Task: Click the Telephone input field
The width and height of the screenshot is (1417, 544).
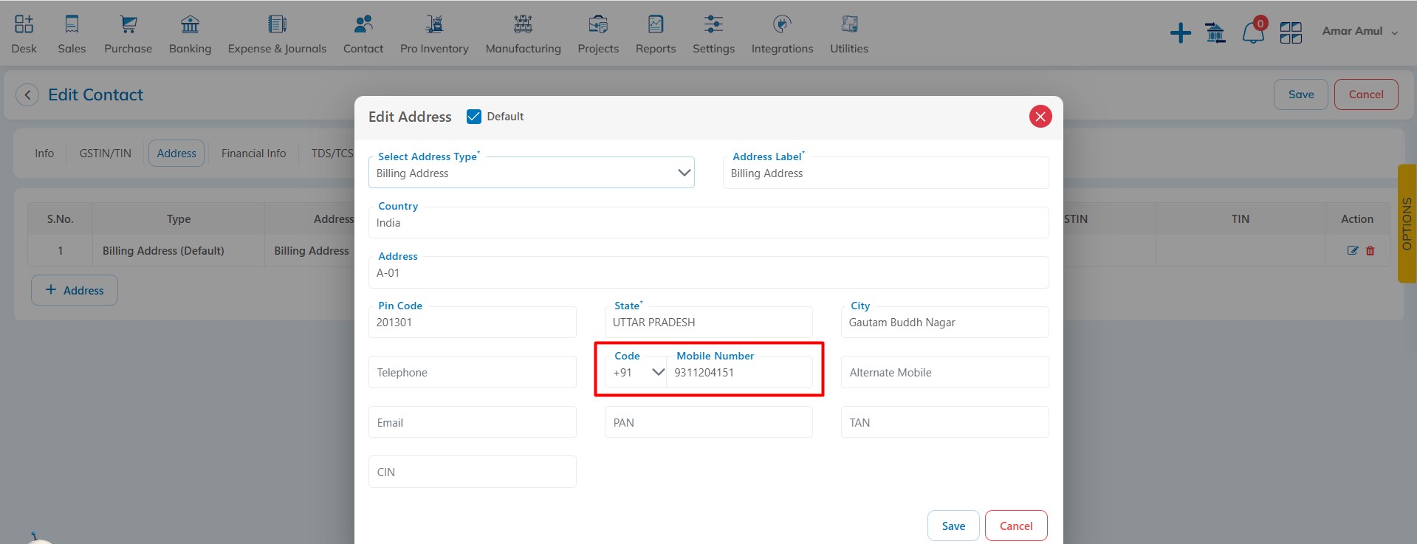Action: (x=473, y=372)
